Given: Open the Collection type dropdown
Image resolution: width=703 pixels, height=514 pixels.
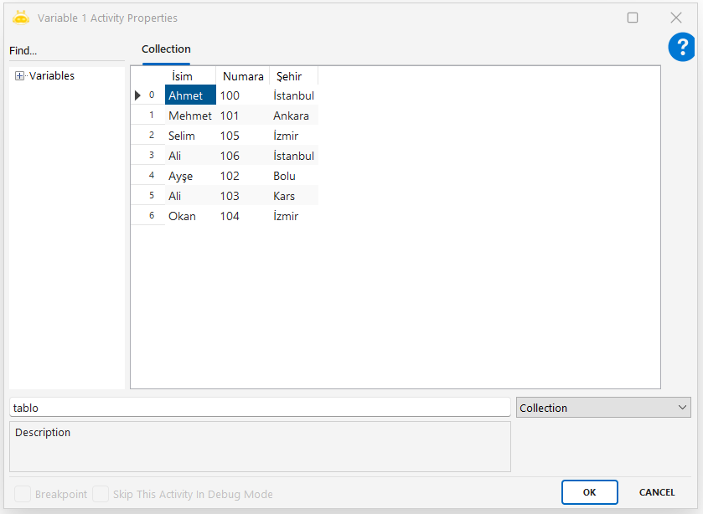Looking at the screenshot, I should point(602,408).
